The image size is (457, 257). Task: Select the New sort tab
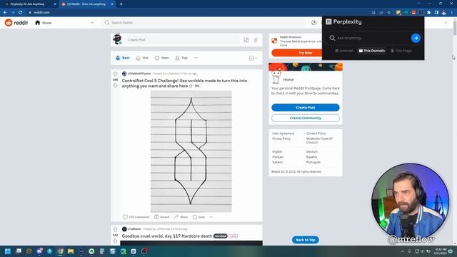pyautogui.click(x=162, y=58)
